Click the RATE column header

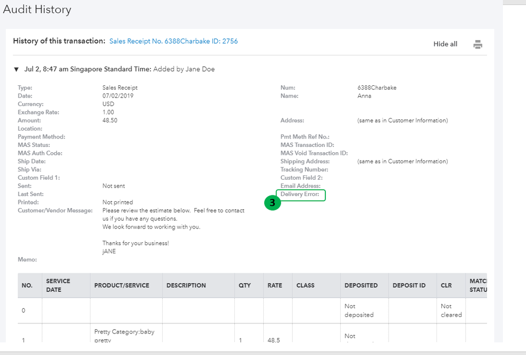(x=274, y=285)
